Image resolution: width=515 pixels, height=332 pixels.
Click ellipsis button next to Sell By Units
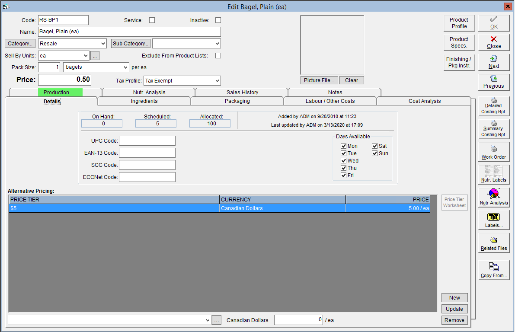pos(95,56)
